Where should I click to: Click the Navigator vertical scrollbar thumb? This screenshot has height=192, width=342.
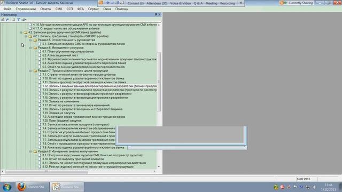(x=159, y=82)
